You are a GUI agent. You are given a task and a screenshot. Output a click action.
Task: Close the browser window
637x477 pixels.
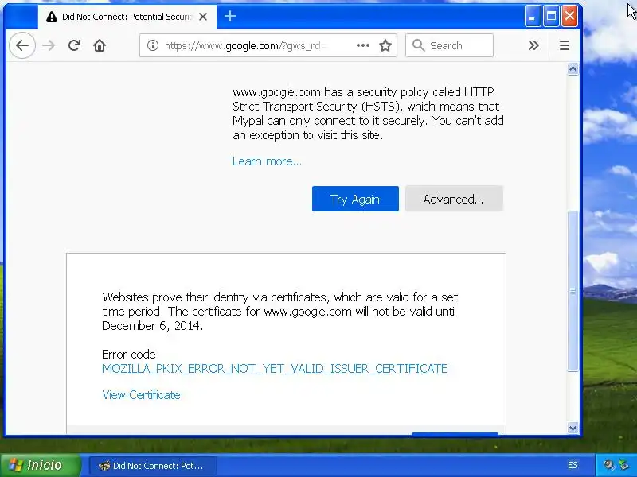point(569,16)
